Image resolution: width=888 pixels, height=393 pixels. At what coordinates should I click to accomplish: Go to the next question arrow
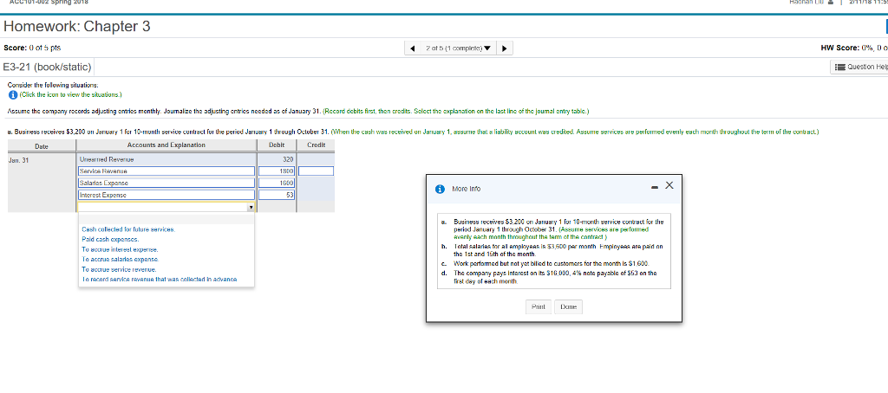(x=504, y=48)
